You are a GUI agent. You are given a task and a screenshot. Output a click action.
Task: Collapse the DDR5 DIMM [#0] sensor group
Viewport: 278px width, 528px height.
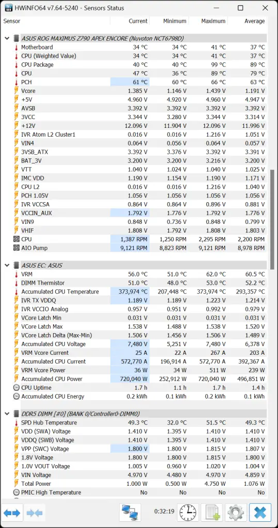point(7,414)
